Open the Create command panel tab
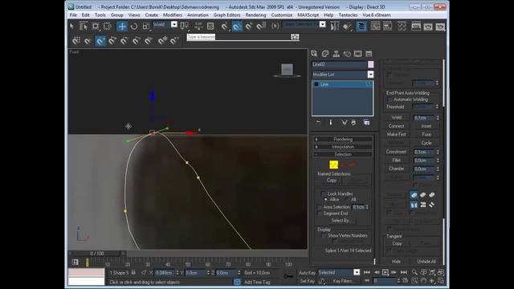This screenshot has width=514, height=289. click(x=314, y=54)
